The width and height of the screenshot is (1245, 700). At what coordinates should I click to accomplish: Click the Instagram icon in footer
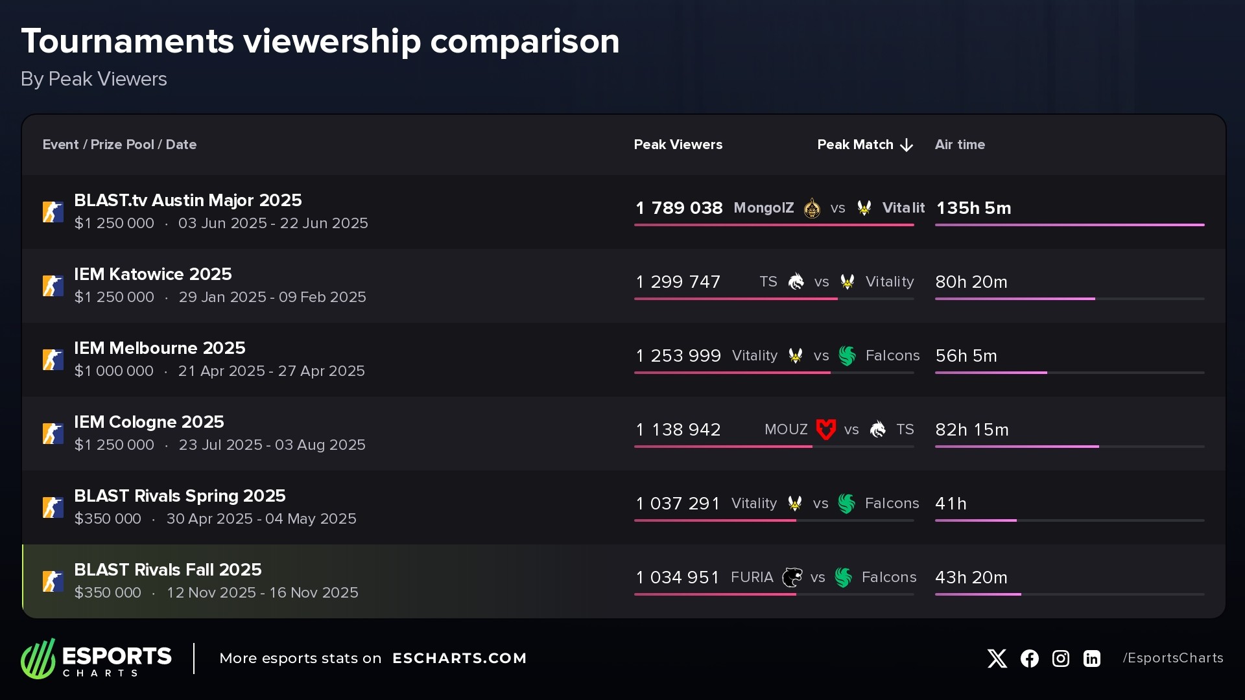pos(1060,659)
